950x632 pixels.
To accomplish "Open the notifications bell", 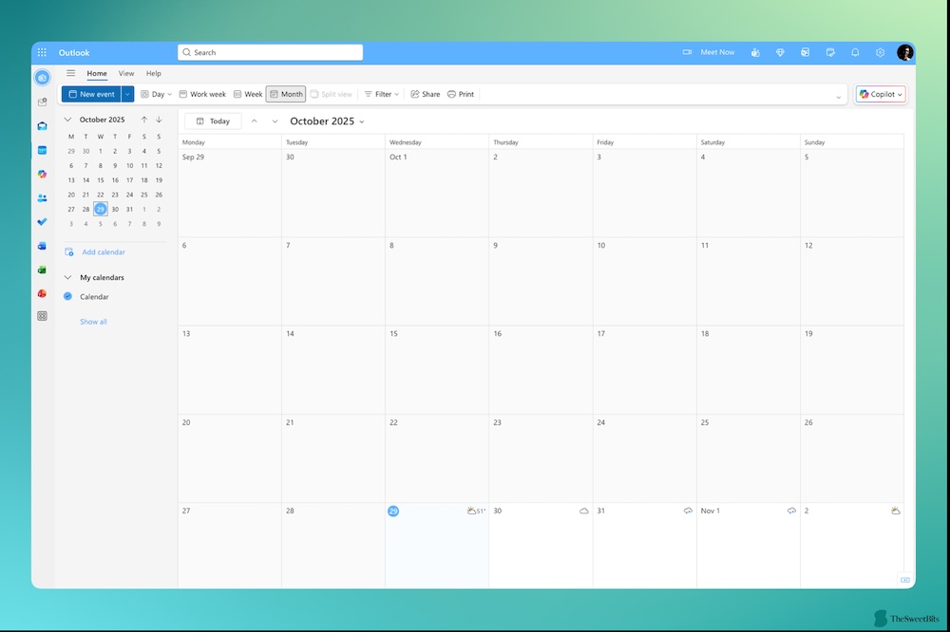I will 856,52.
